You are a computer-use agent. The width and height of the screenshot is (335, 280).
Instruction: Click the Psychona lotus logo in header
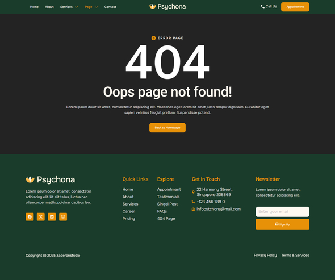pyautogui.click(x=167, y=7)
